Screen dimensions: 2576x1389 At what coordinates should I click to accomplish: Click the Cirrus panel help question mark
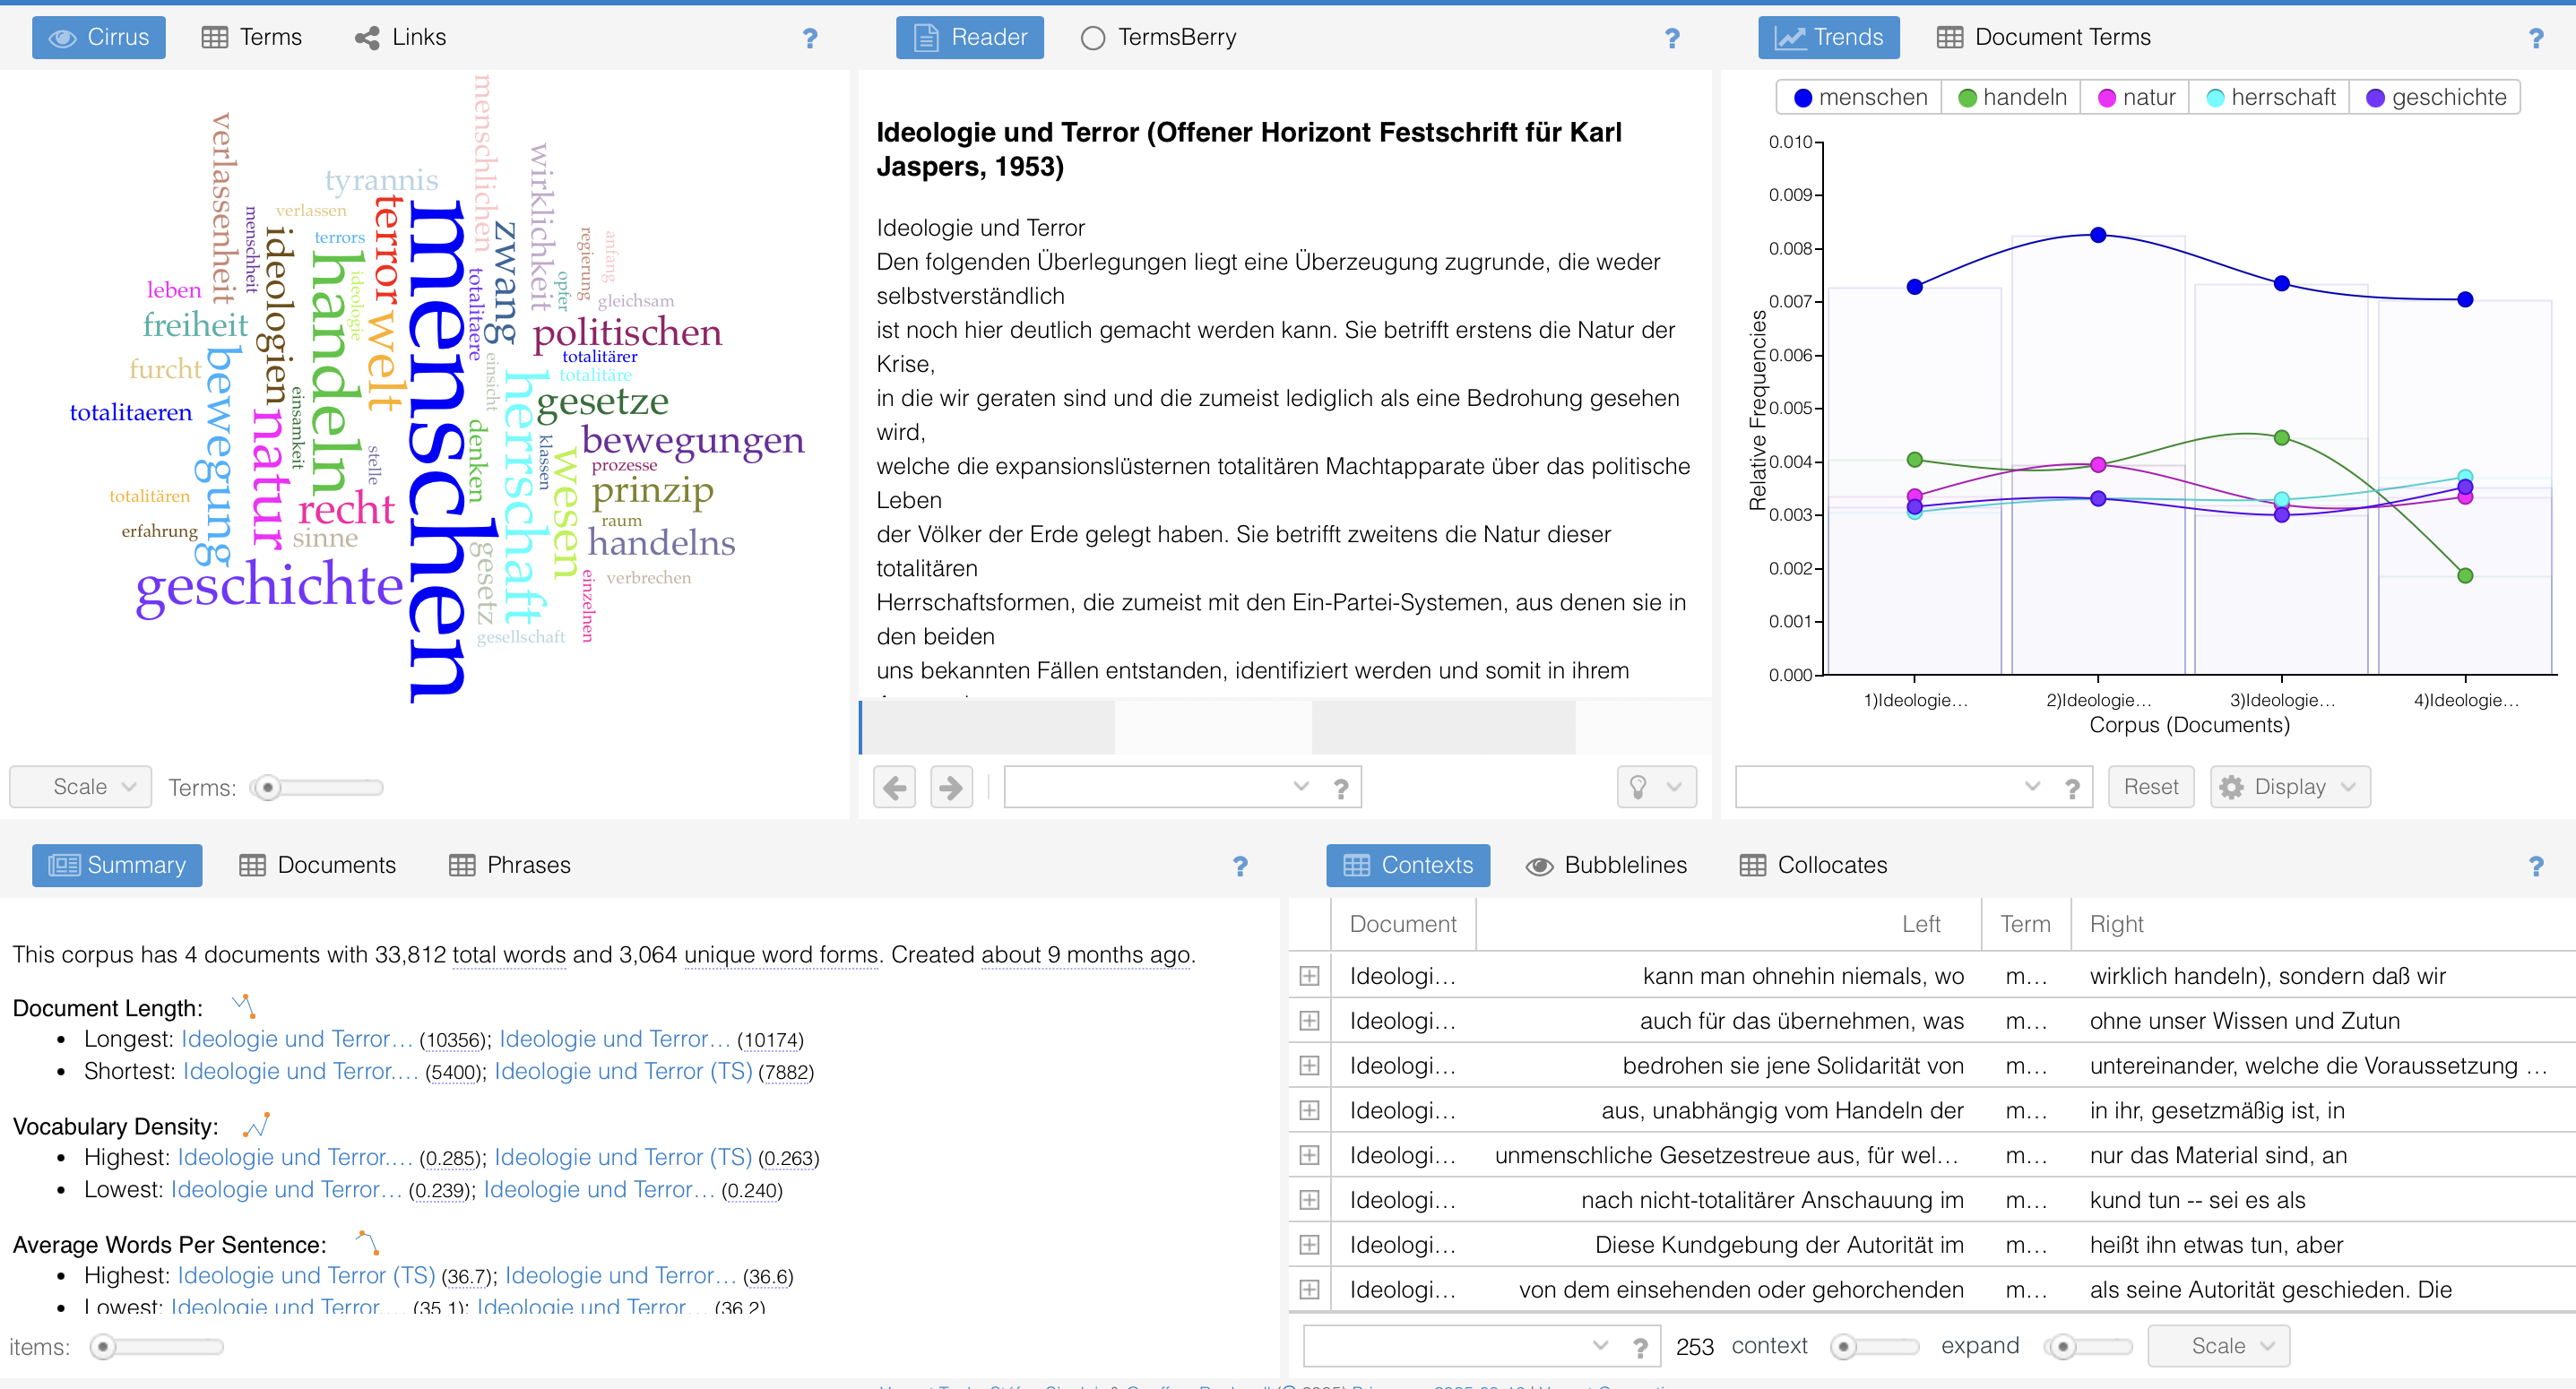coord(809,38)
